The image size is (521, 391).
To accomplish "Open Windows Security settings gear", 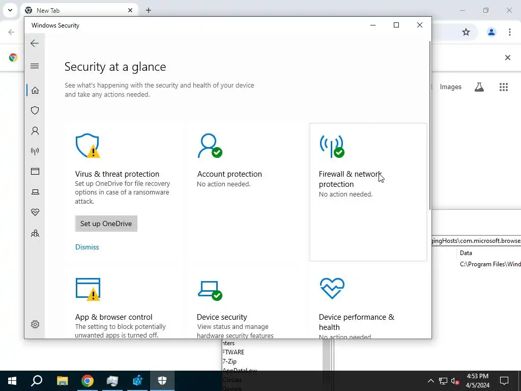I will pyautogui.click(x=35, y=324).
